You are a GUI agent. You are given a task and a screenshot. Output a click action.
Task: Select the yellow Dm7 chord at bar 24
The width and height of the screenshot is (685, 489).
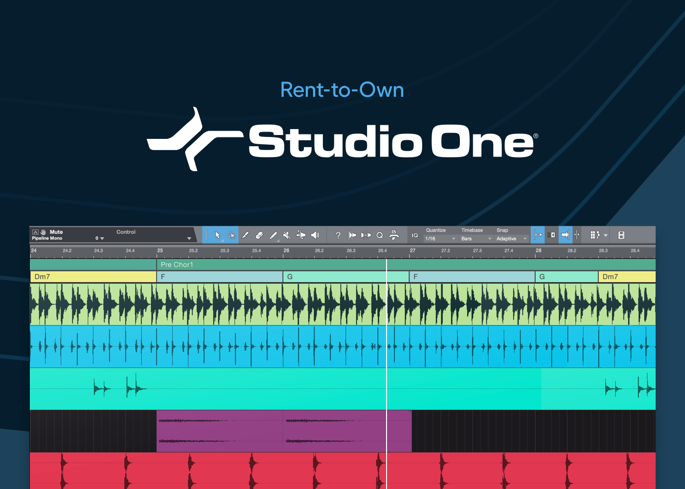[93, 277]
